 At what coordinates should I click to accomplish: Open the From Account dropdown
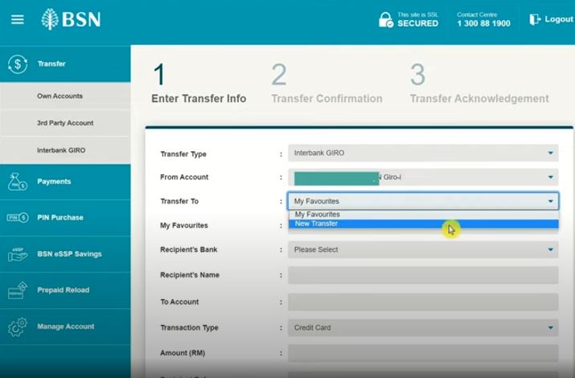pos(423,177)
